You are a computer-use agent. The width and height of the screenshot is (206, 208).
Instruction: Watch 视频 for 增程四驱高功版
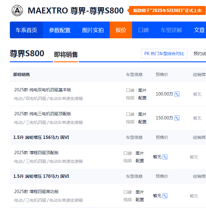[128, 200]
